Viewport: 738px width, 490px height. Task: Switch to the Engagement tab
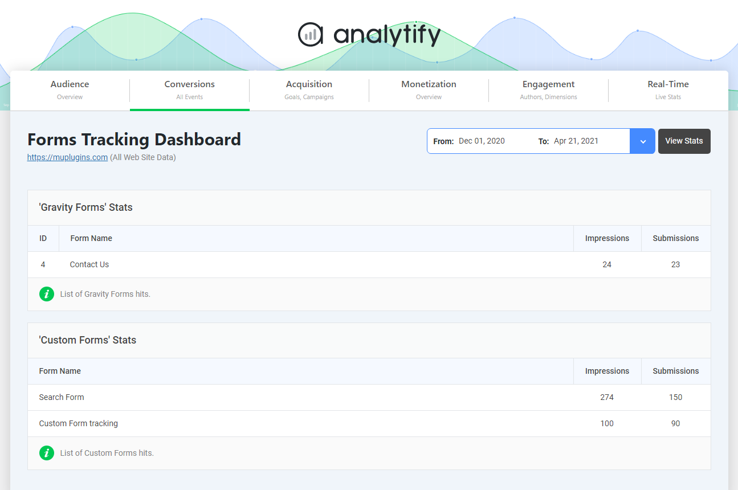click(548, 90)
